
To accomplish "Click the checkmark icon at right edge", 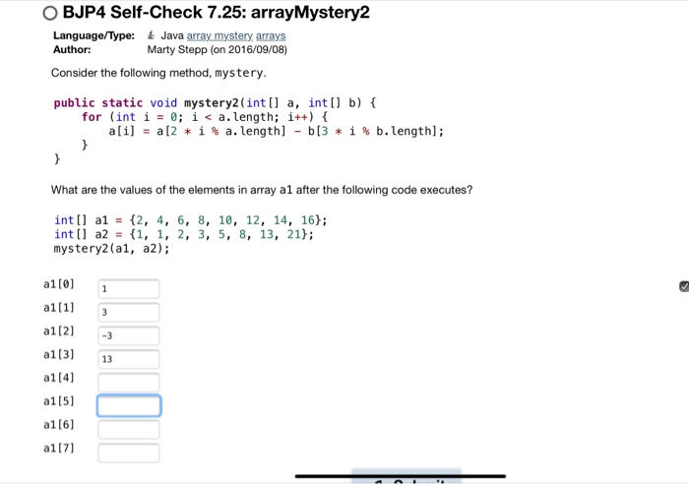I will [684, 286].
